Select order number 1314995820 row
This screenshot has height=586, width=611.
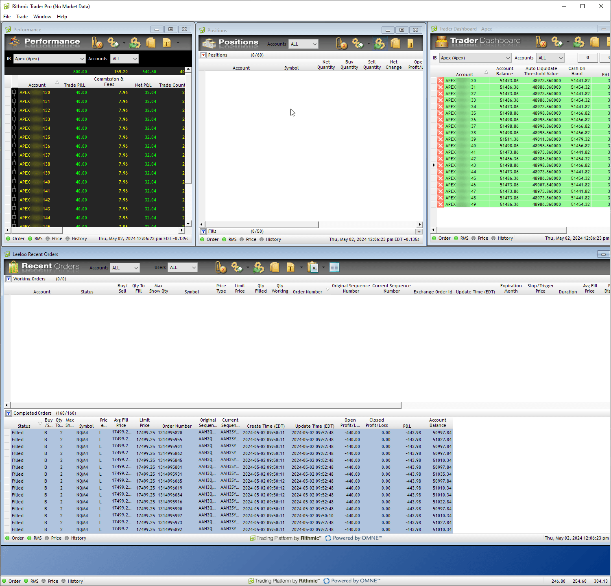pos(228,433)
